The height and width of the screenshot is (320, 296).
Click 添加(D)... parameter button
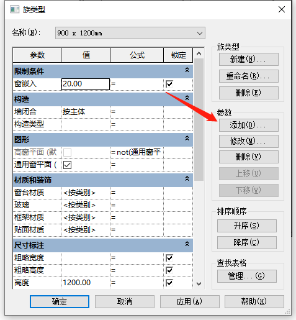[249, 125]
